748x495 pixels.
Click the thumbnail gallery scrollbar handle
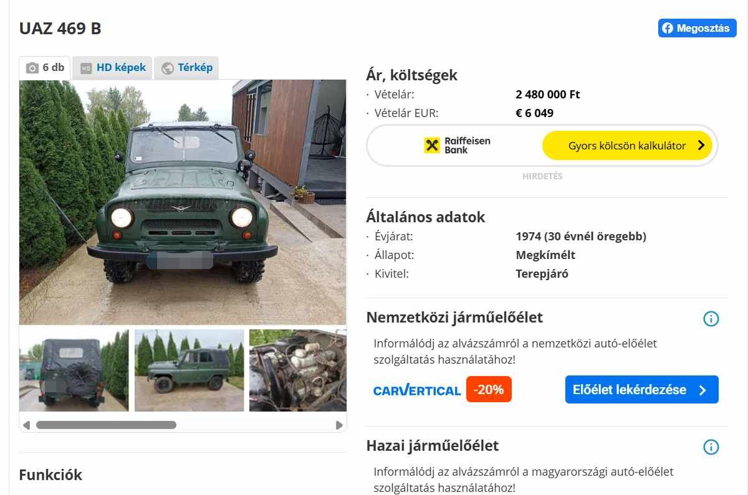[x=106, y=425]
